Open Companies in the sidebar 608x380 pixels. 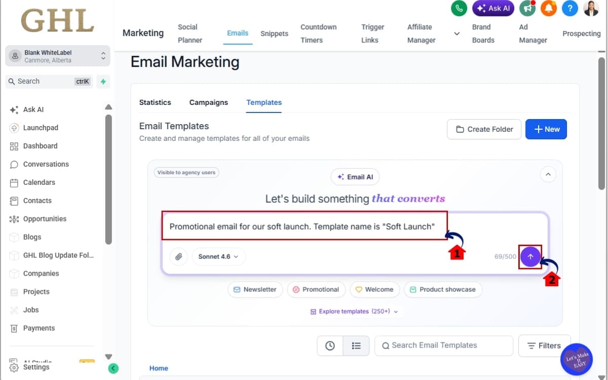[41, 274]
